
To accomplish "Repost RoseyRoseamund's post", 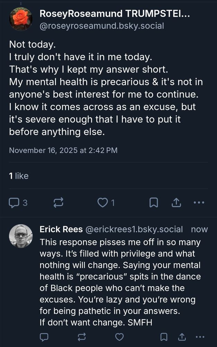I will click(58, 203).
